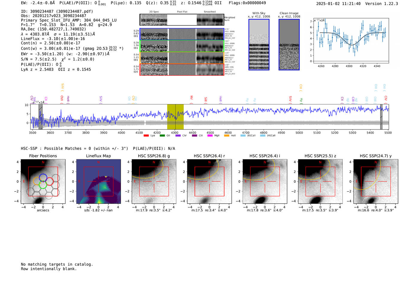Viewport: 419px width, 285px height.
Task: Open the HSC SSP(26.8) g image
Action: click(154, 182)
